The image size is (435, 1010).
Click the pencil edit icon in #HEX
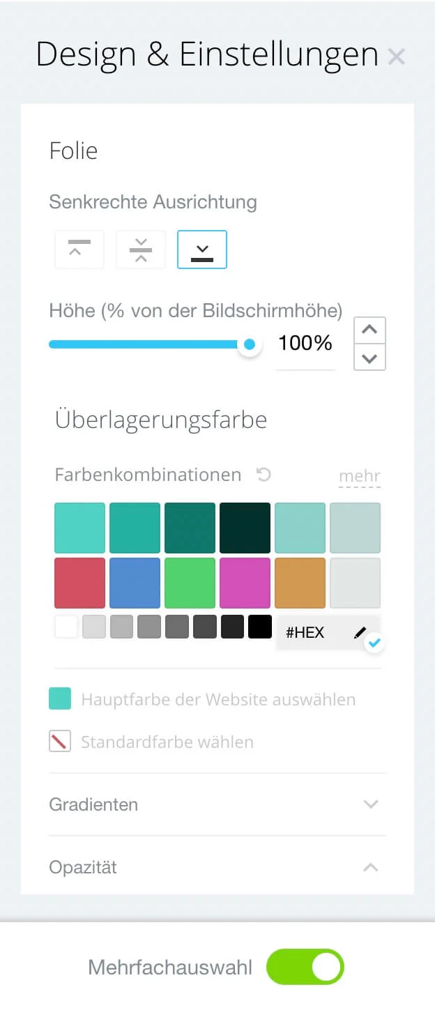[x=360, y=632]
